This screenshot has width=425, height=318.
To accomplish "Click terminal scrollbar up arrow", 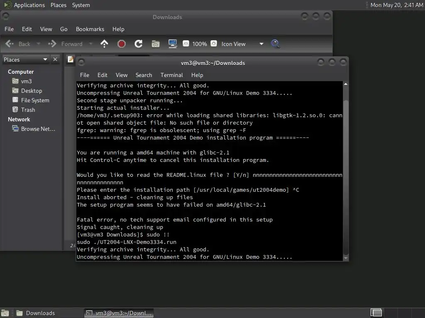I will point(346,84).
